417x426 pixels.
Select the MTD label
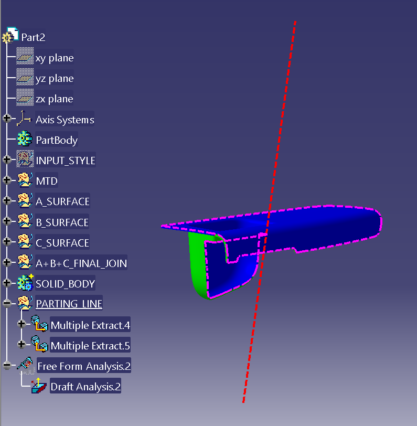47,181
